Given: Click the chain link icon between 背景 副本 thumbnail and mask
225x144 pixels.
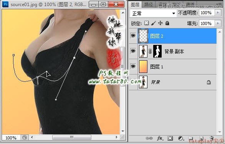Looking at the screenshot, I should 150,51.
